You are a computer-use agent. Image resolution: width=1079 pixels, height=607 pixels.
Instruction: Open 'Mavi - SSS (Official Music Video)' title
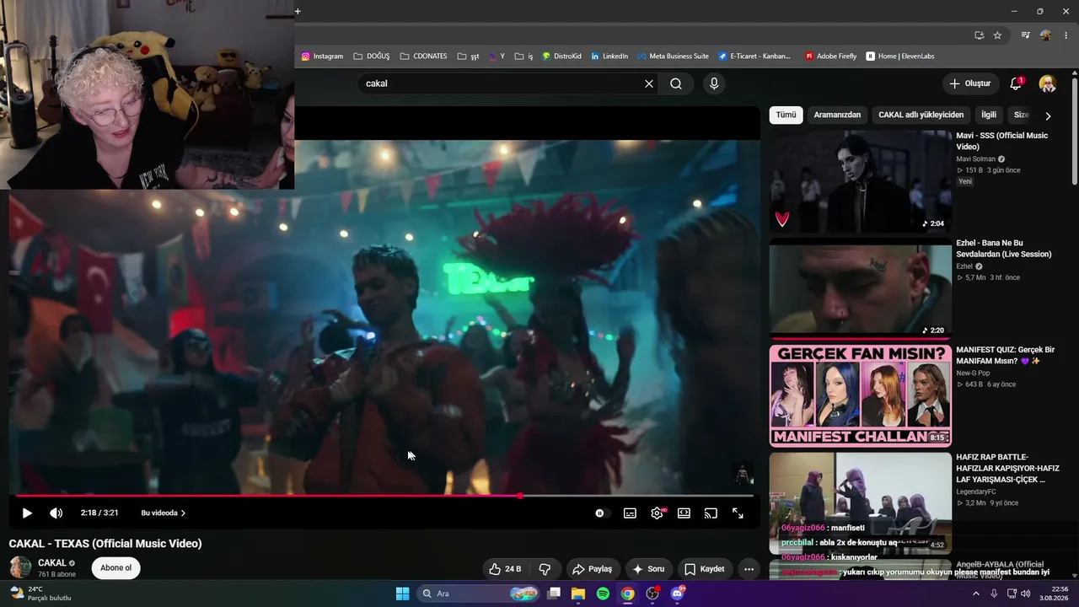tap(1001, 141)
